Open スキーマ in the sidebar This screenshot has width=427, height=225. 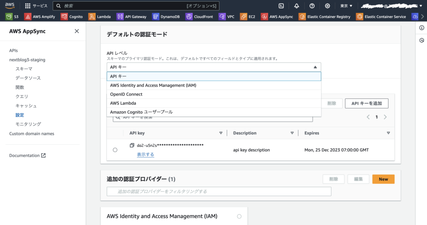click(x=24, y=69)
